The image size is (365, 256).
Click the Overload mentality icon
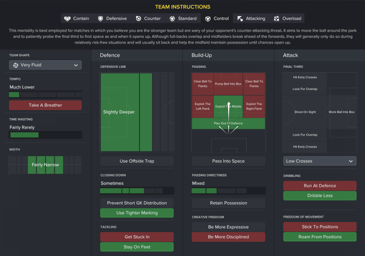[276, 19]
